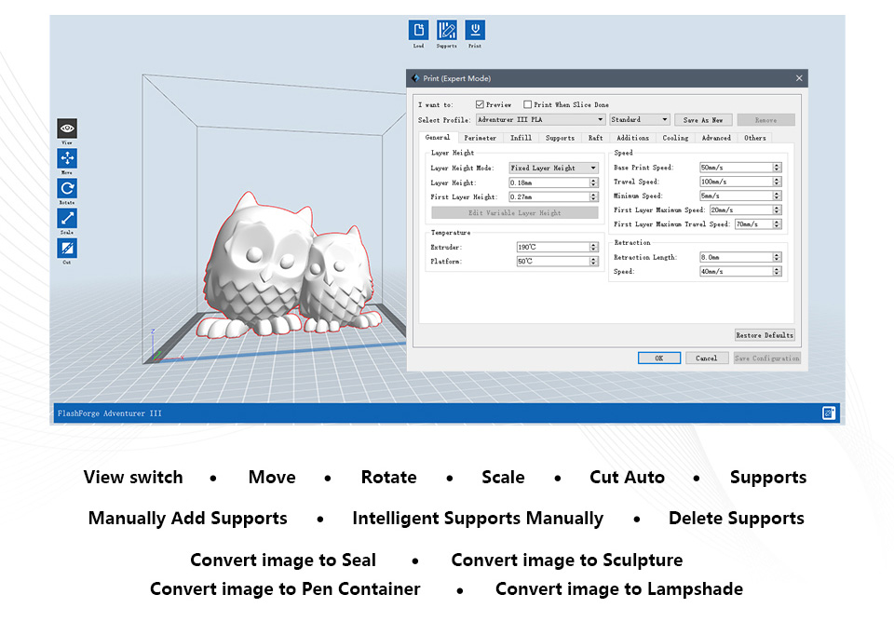Open the Cooling tab
This screenshot has height=635, width=894.
point(675,138)
